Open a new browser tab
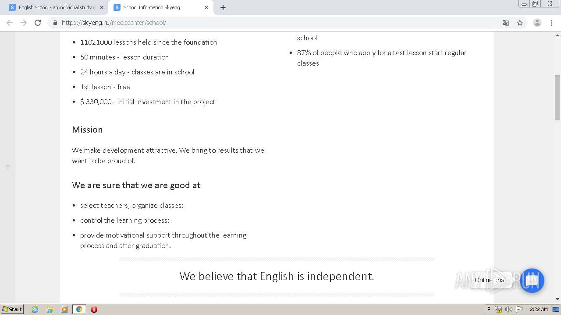 click(x=223, y=7)
